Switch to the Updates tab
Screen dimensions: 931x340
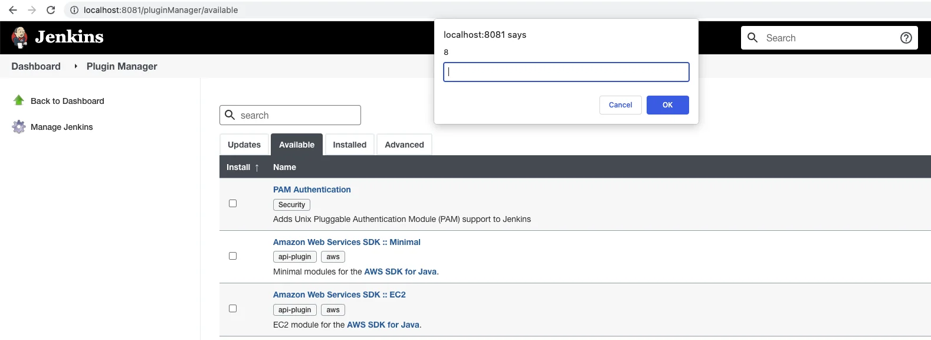(x=244, y=145)
